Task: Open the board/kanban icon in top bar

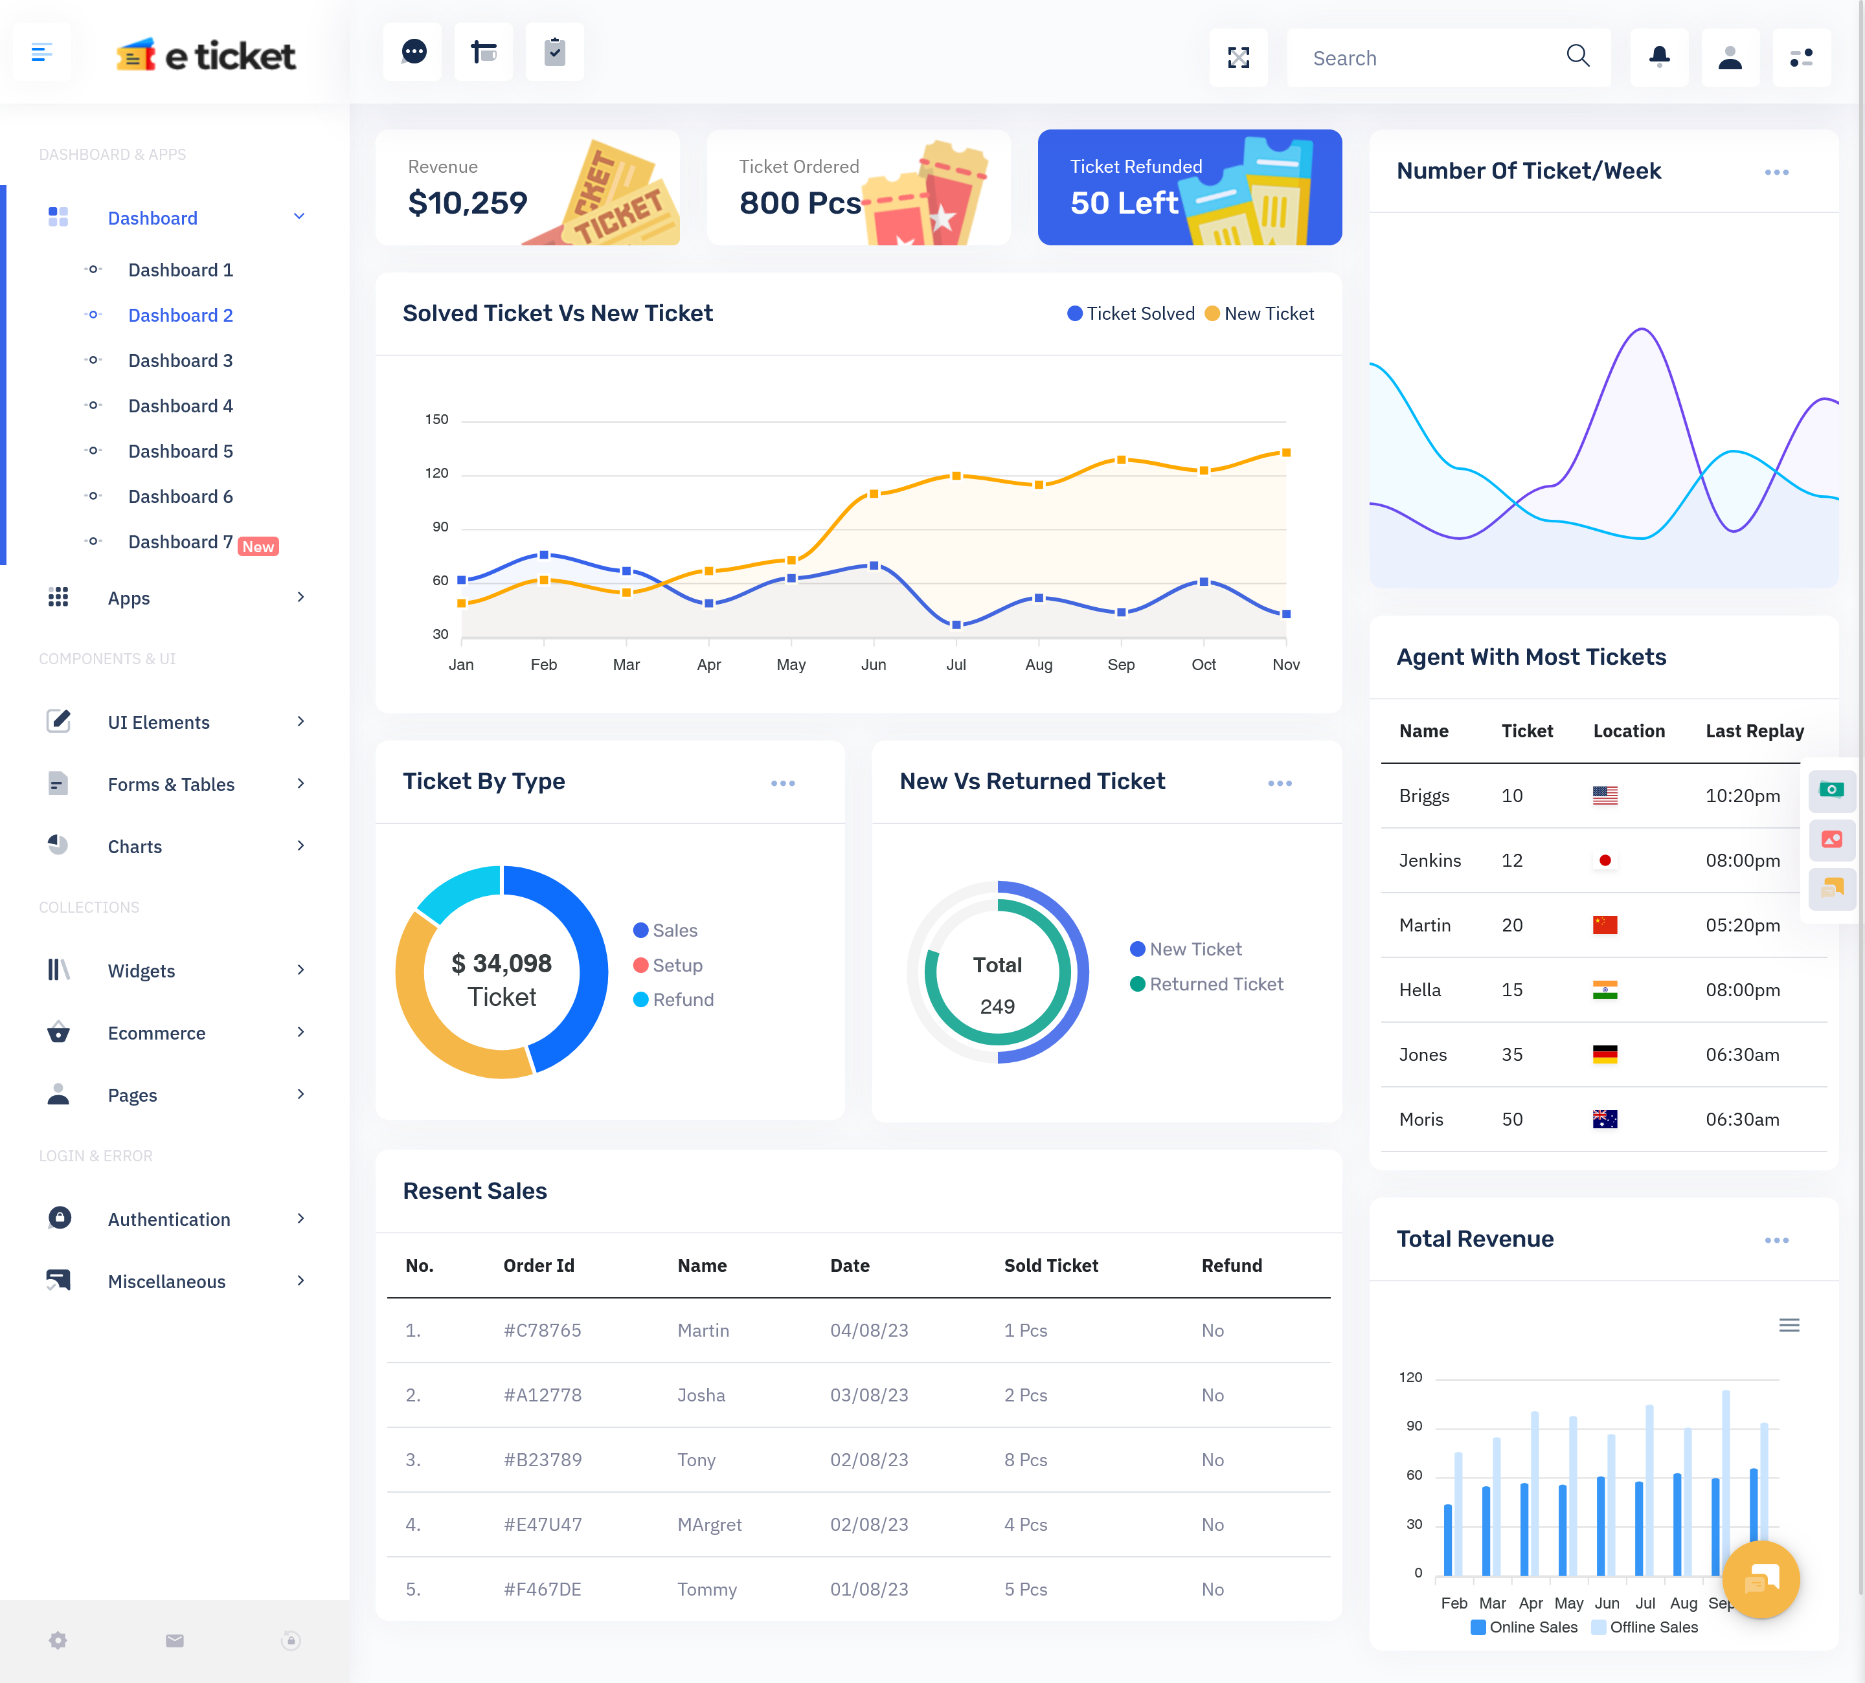Action: coord(484,52)
